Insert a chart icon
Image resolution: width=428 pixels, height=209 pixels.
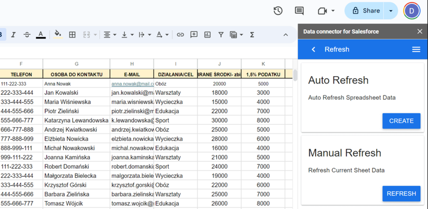(208, 35)
